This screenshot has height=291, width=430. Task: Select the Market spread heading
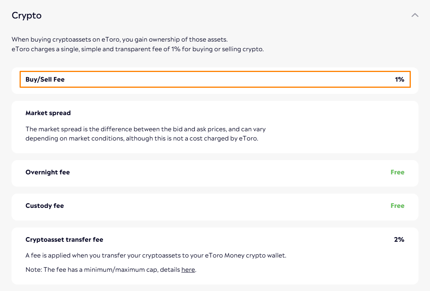point(48,113)
